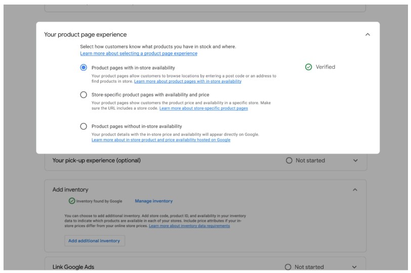411x273 pixels.
Task: Open Learn more about store-specific product pages
Action: [x=203, y=108]
